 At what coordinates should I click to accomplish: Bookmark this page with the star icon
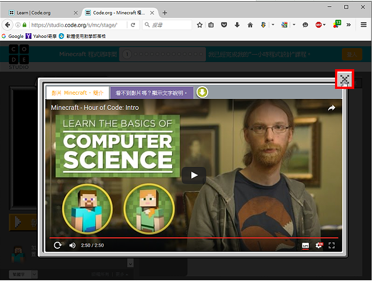coord(200,25)
